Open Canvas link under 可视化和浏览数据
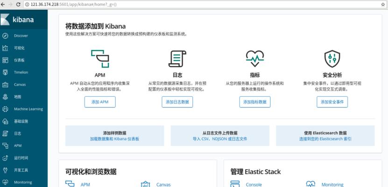388x187 pixels. tap(163, 185)
